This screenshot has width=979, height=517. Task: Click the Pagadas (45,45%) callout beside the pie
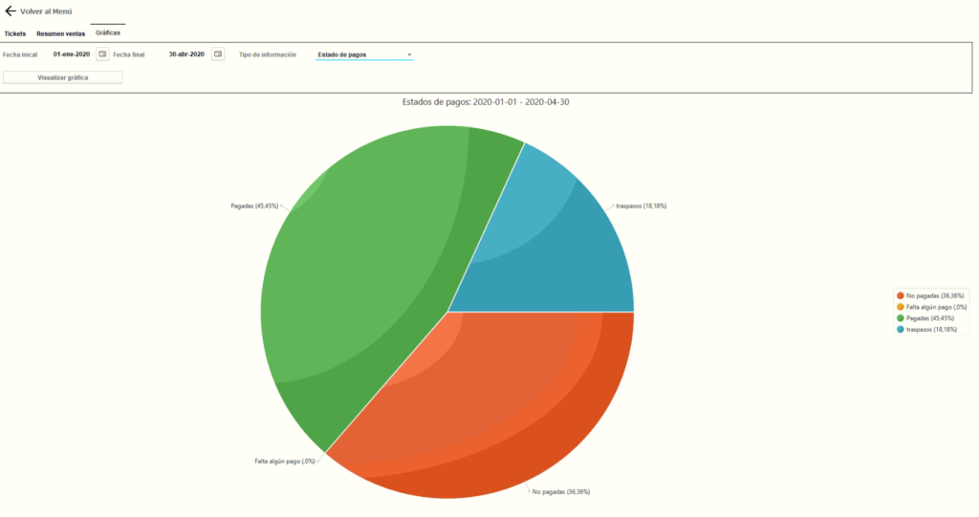254,205
